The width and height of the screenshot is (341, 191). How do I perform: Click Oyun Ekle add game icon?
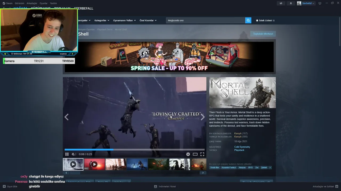[4, 186]
